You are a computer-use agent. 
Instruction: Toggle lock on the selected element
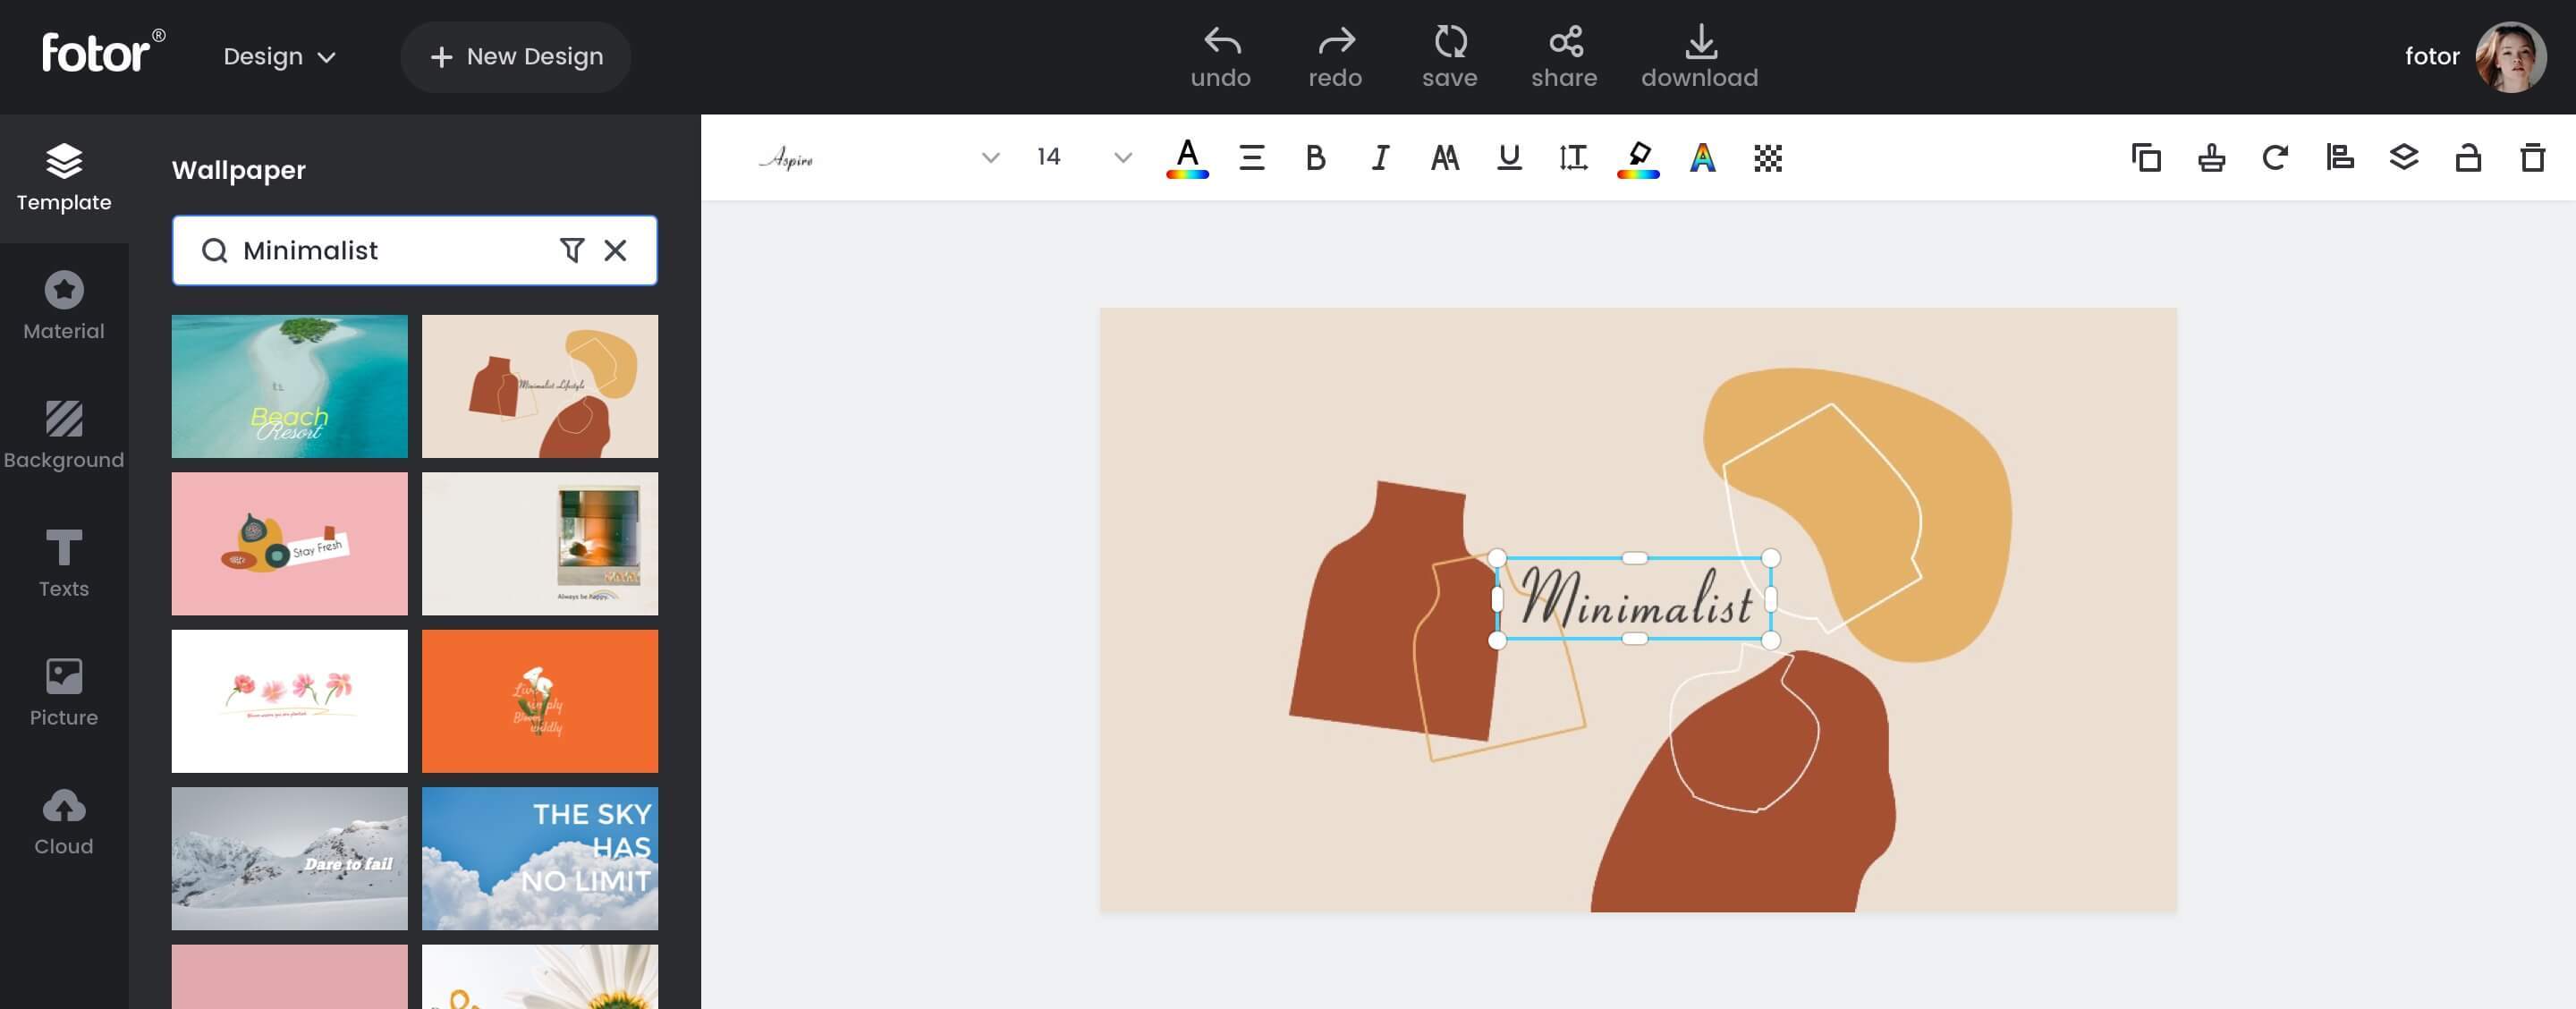pos(2468,158)
